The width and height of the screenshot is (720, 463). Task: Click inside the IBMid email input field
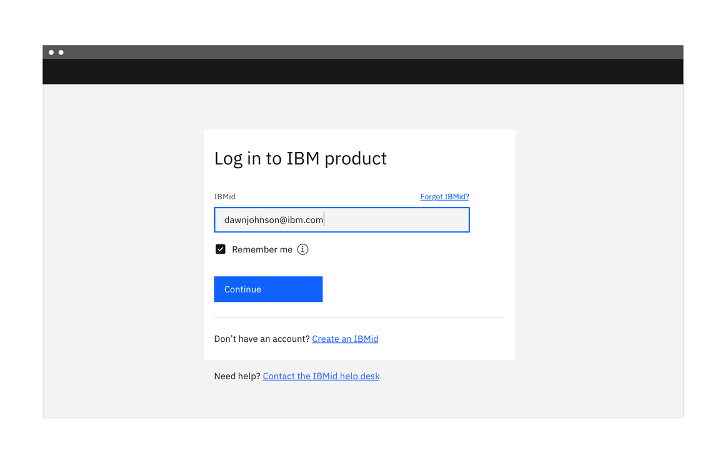342,219
